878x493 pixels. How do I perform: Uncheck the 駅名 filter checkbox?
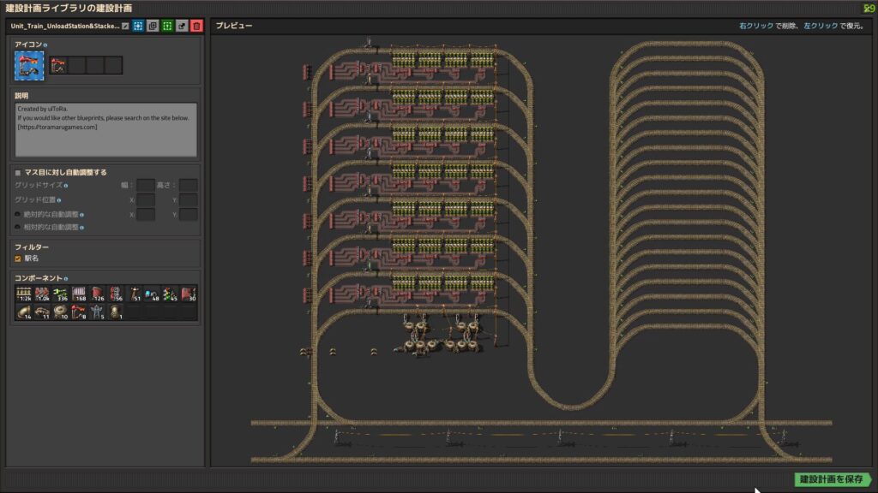click(x=18, y=258)
